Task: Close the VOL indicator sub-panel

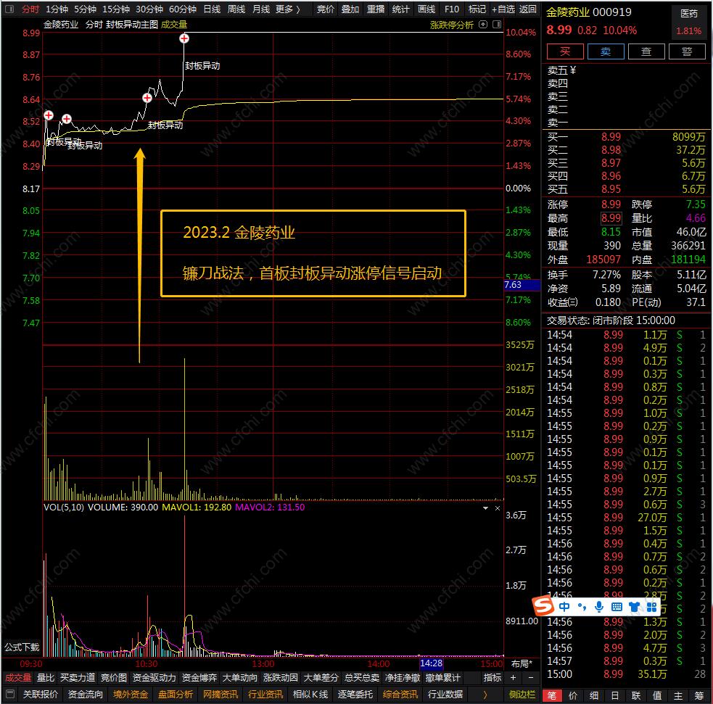Action: point(498,508)
